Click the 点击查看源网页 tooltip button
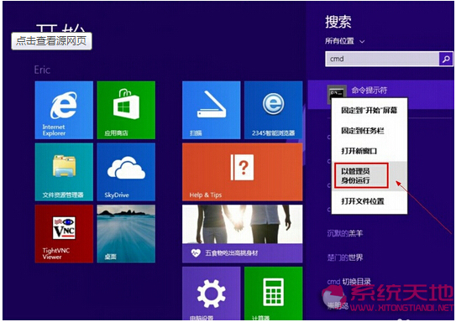The height and width of the screenshot is (322, 456). click(x=51, y=40)
